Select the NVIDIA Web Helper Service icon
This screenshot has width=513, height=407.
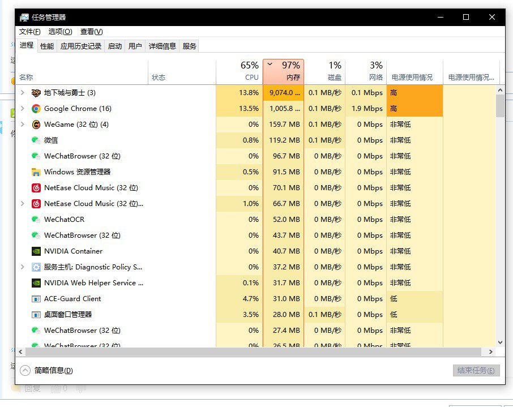point(36,283)
